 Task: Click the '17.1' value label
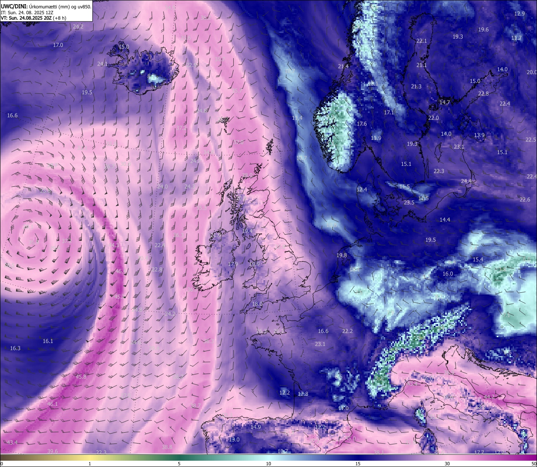(389, 112)
